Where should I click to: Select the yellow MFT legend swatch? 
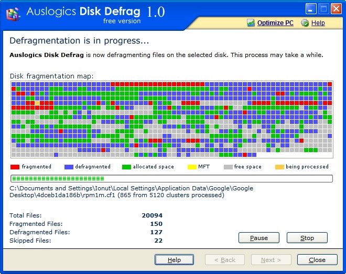tap(191, 167)
